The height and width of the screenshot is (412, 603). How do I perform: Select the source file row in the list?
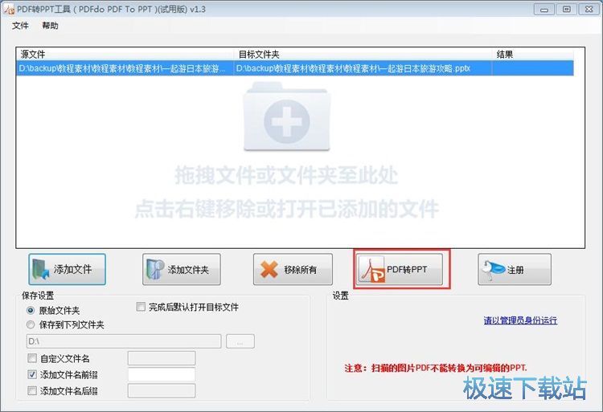[295, 69]
